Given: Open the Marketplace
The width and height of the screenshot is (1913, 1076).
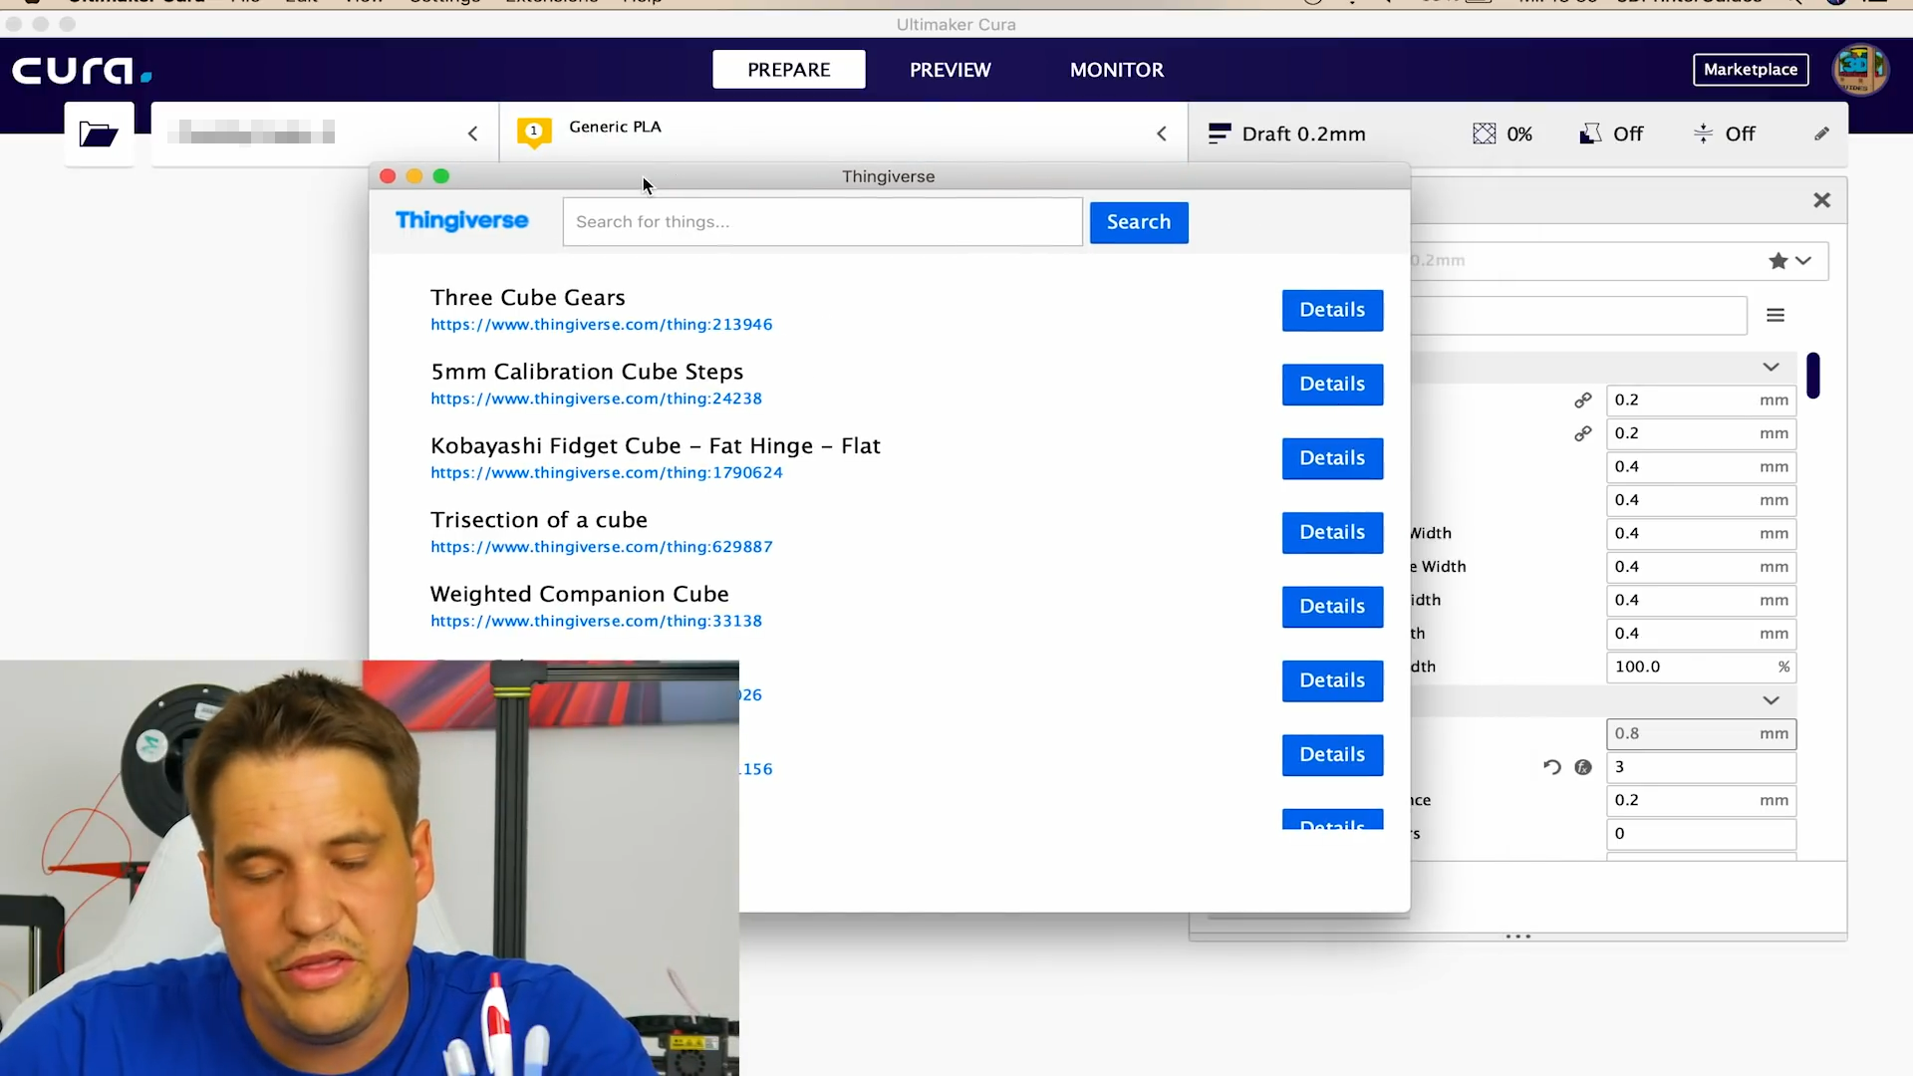Looking at the screenshot, I should [x=1751, y=70].
